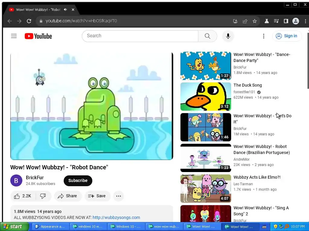
Task: Share the video
Action: coord(67,196)
